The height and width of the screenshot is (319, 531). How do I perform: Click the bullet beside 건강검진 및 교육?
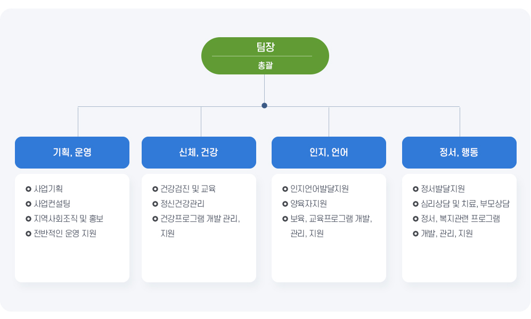point(155,189)
